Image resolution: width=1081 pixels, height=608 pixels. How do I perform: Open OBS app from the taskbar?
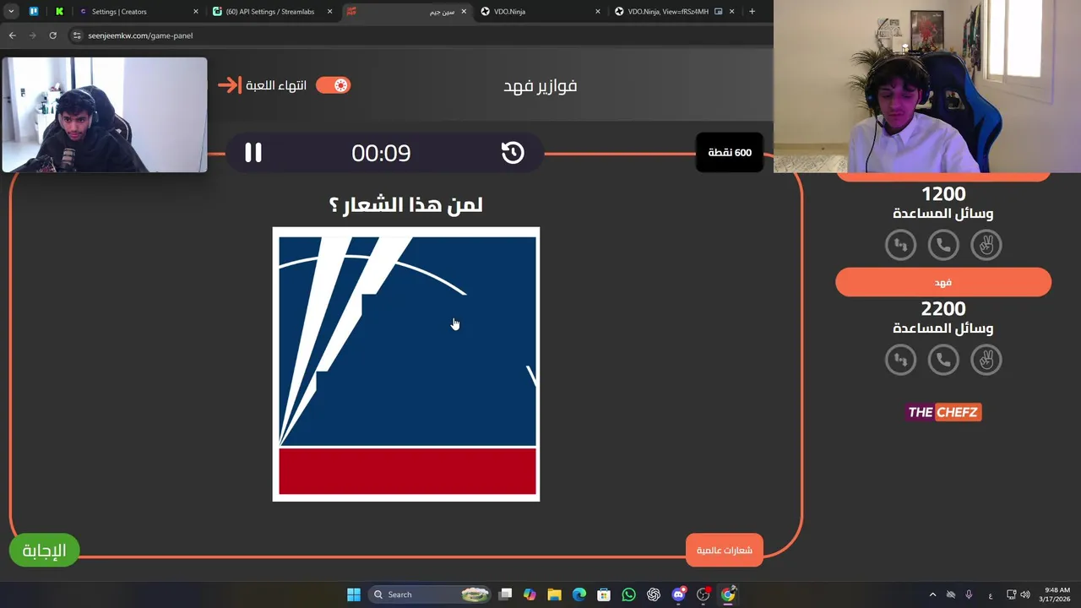703,594
